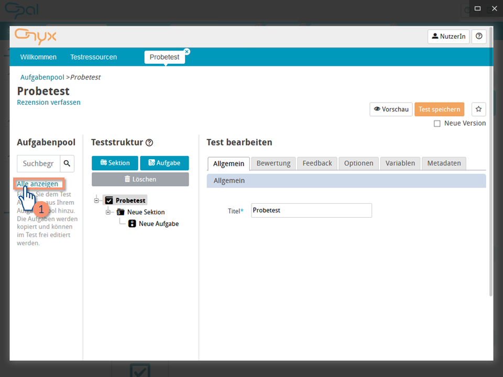Image resolution: width=503 pixels, height=377 pixels.
Task: Click the Alle anzeigen link
Action: 38,184
